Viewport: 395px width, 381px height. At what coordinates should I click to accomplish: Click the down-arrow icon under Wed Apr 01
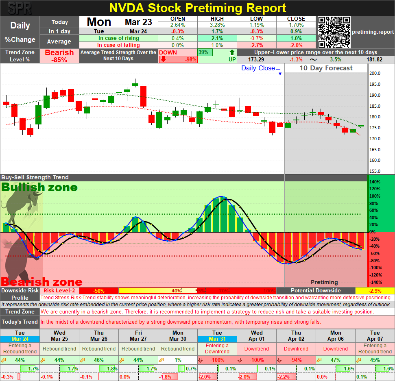pos(240,360)
